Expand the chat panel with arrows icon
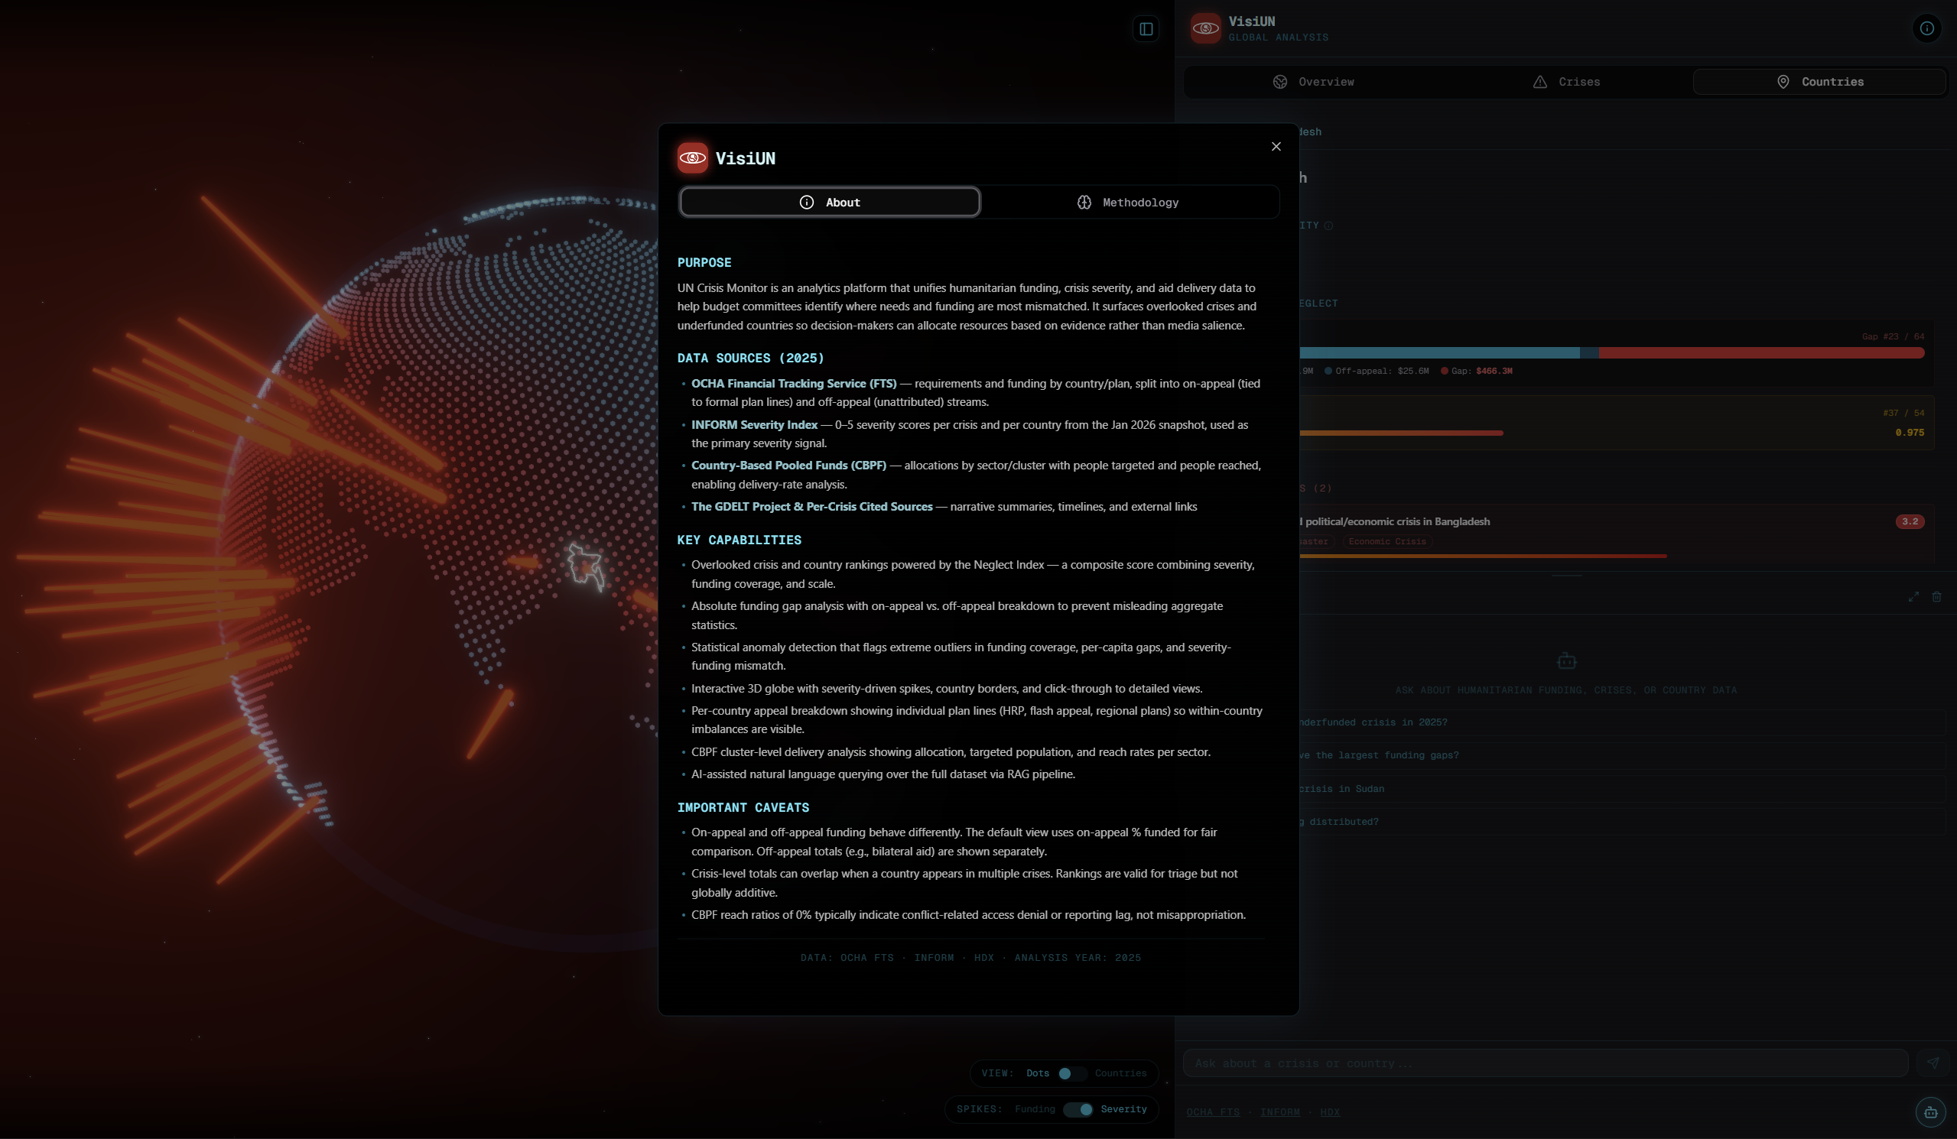The image size is (1957, 1139). pyautogui.click(x=1913, y=596)
